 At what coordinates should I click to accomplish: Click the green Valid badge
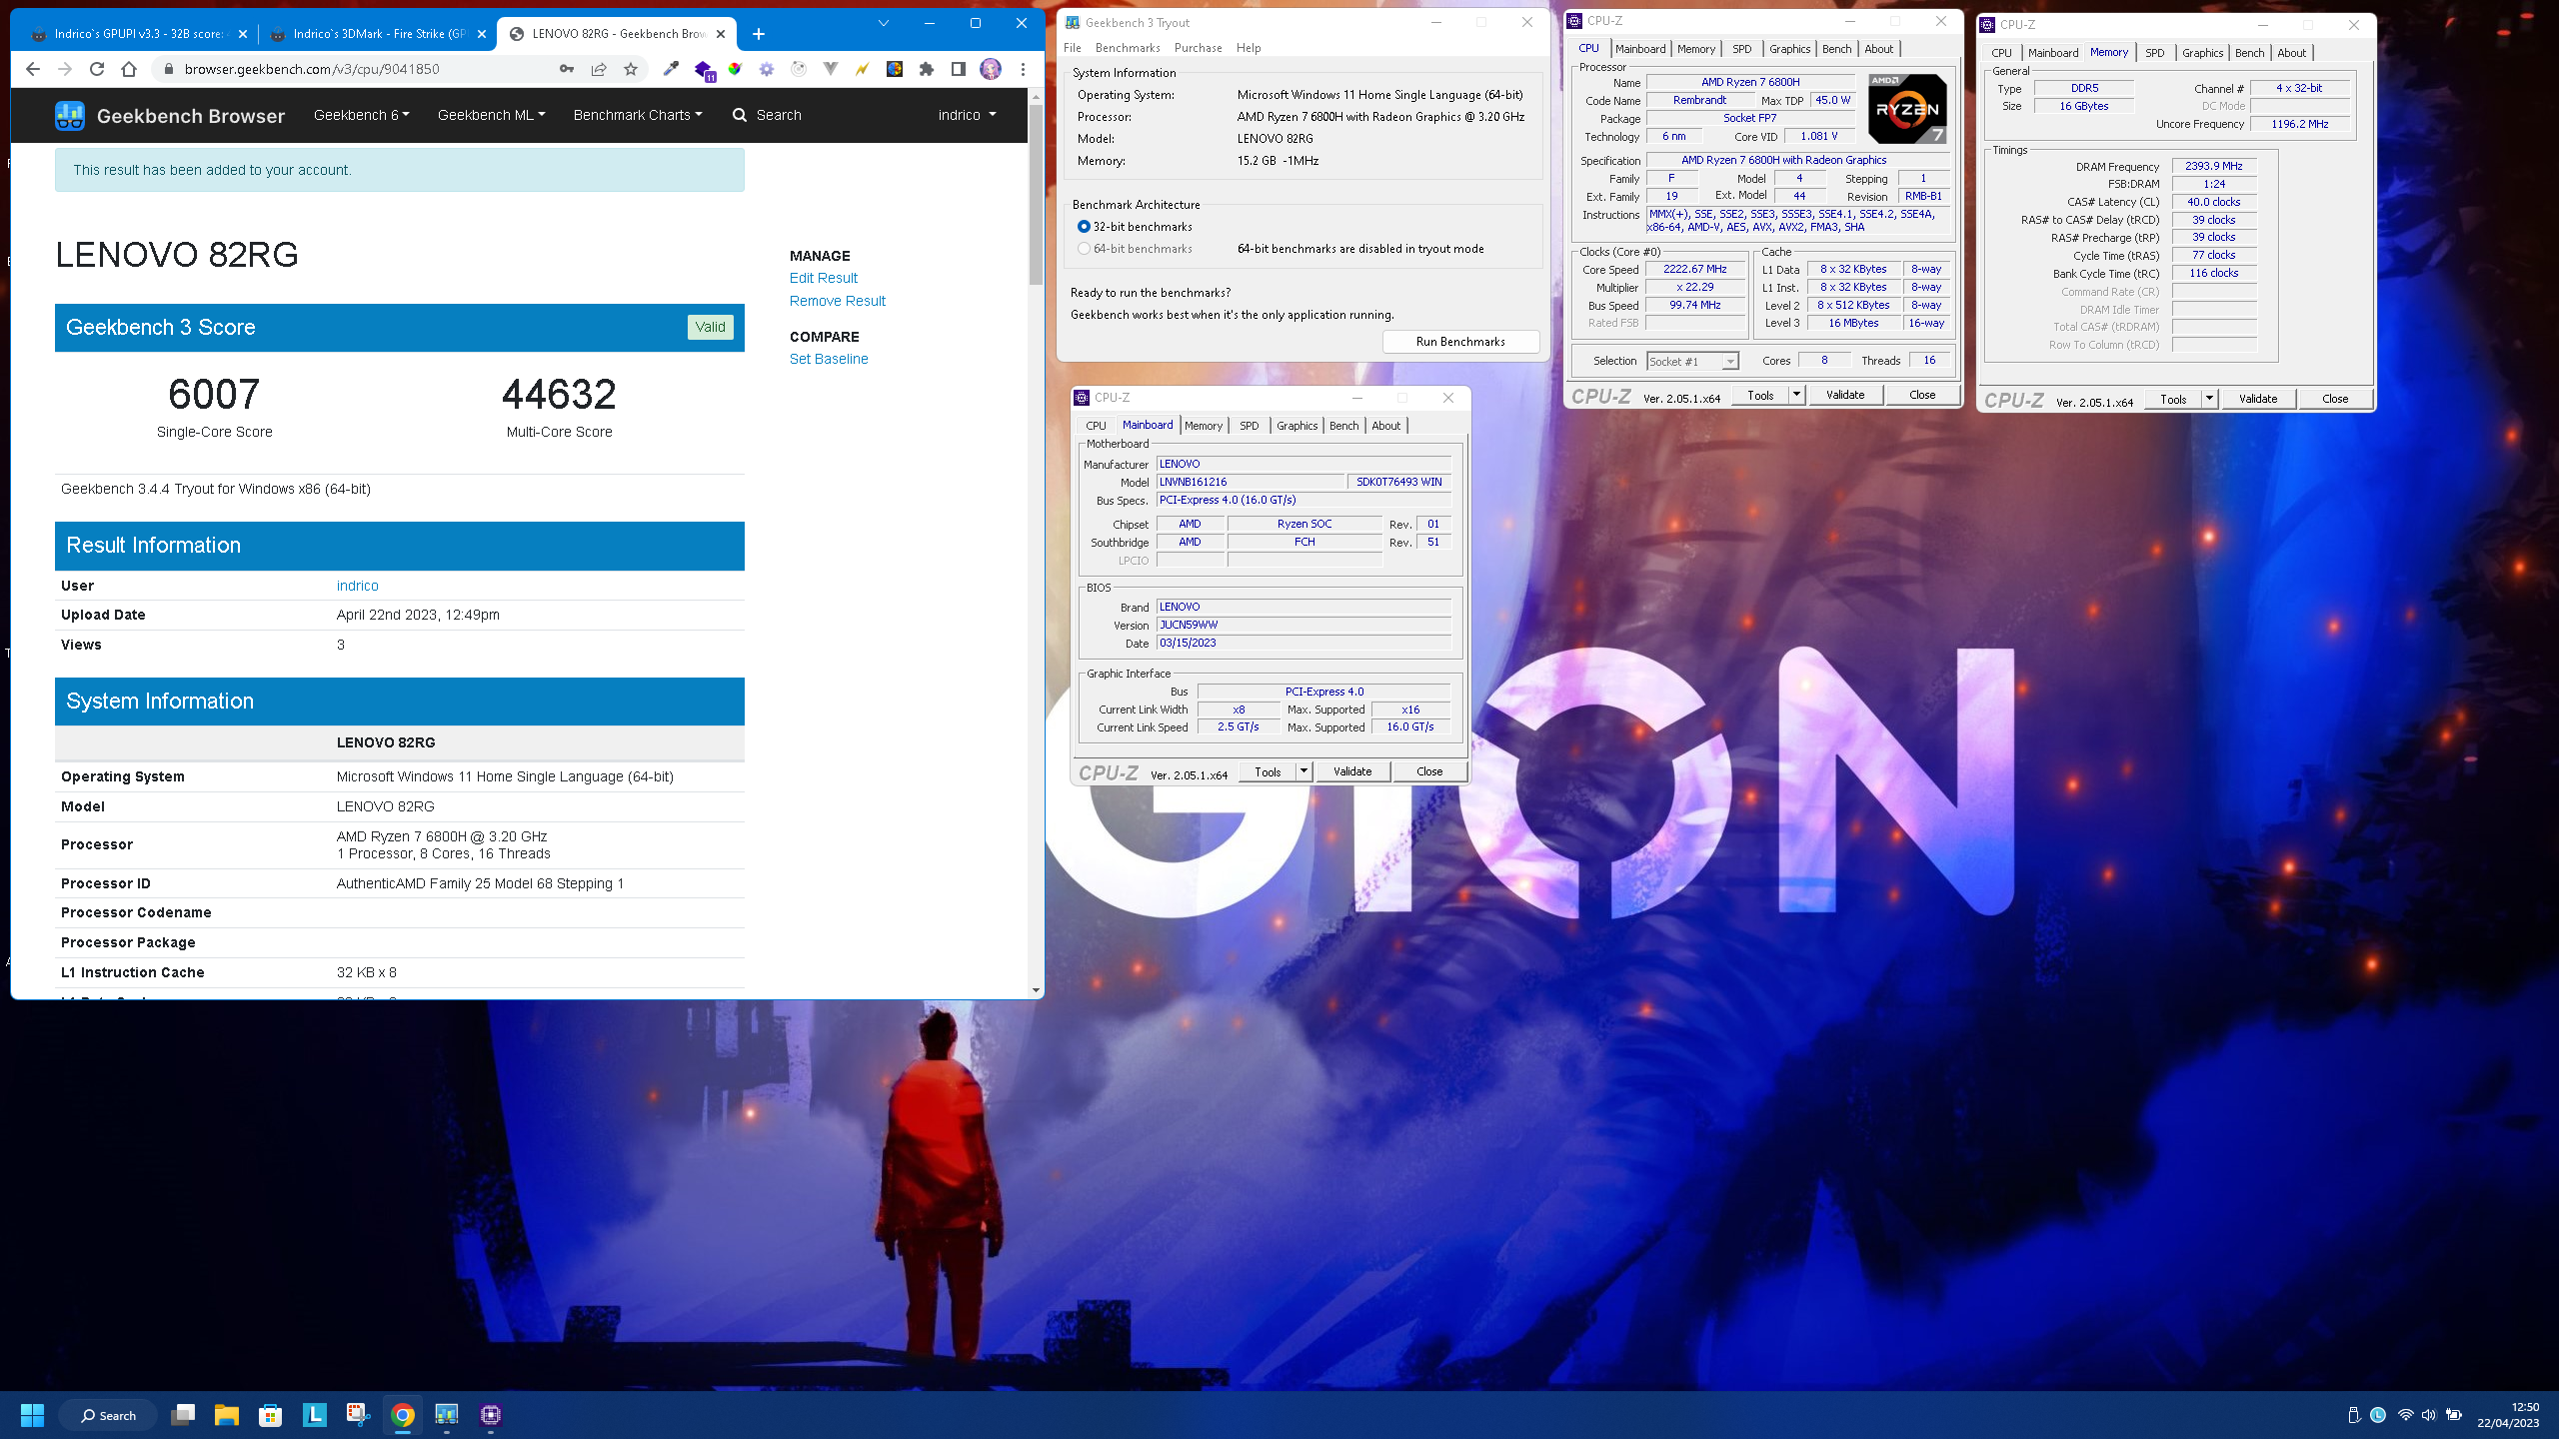(710, 327)
